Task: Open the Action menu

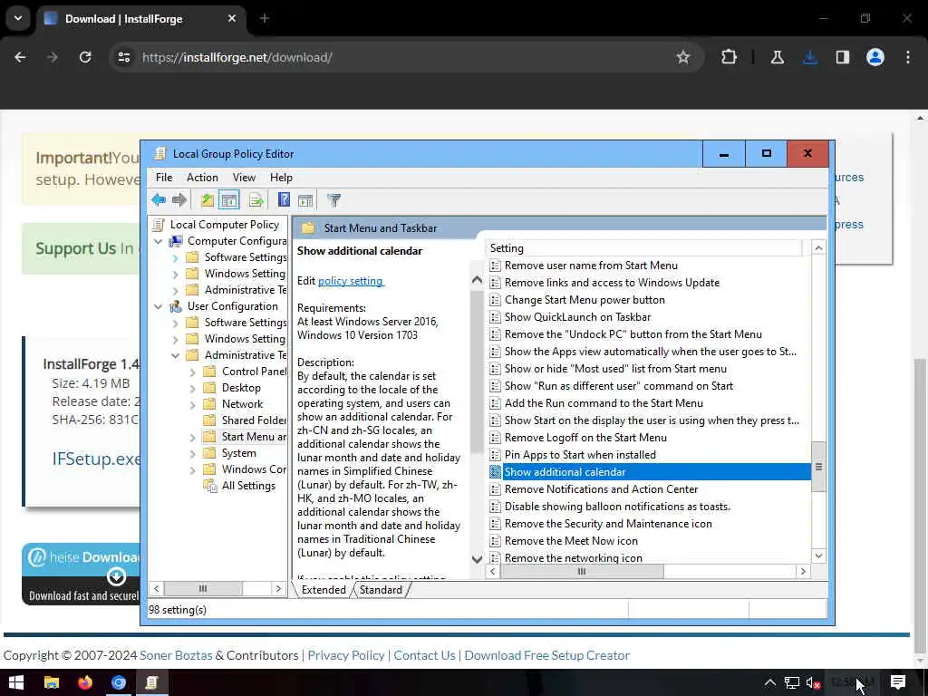Action: click(x=202, y=178)
